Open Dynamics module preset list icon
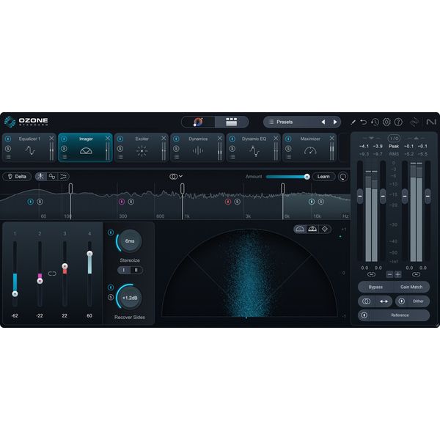The image size is (440, 440). (177, 157)
